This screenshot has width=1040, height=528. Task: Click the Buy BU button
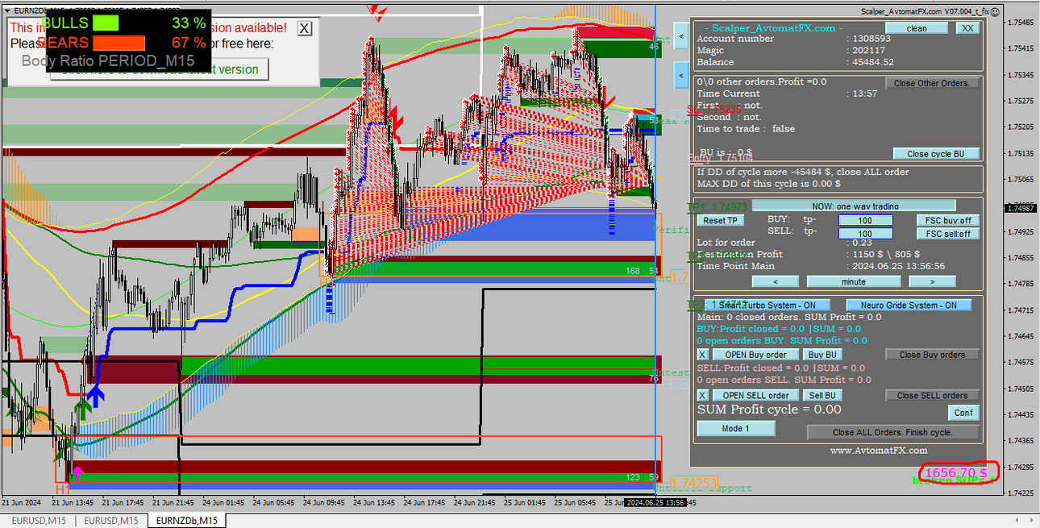822,355
